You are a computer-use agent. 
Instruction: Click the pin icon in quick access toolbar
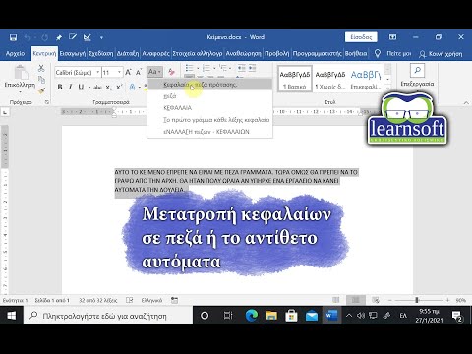pos(59,37)
